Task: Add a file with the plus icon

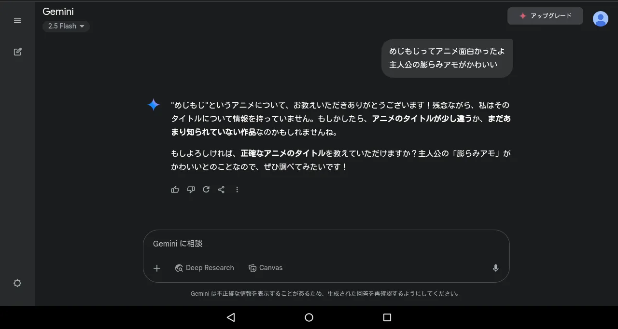Action: [x=157, y=268]
